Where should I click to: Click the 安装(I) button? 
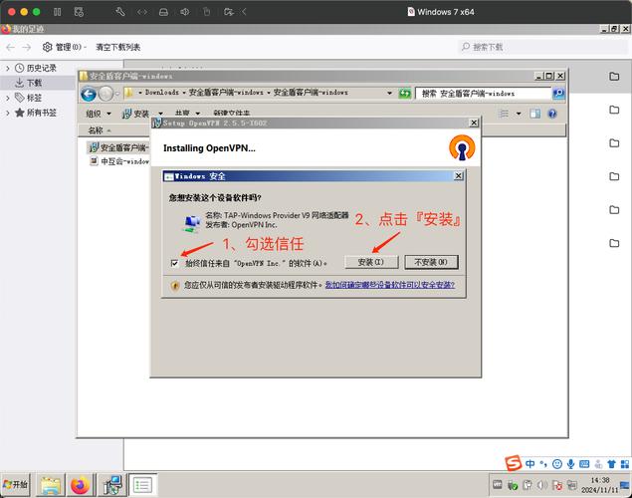coord(371,262)
